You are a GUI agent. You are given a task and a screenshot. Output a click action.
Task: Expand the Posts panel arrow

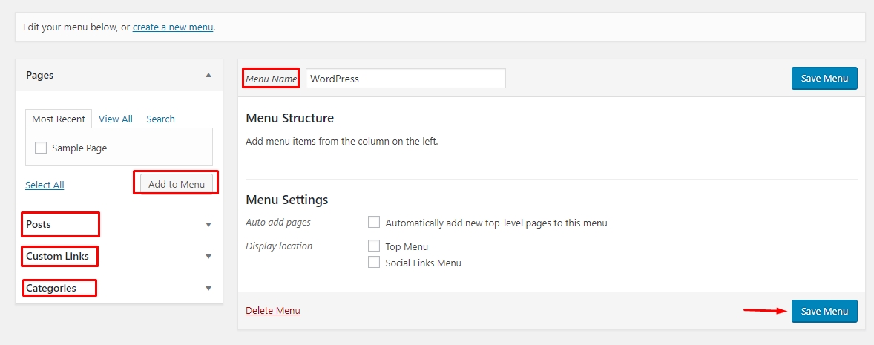tap(208, 224)
